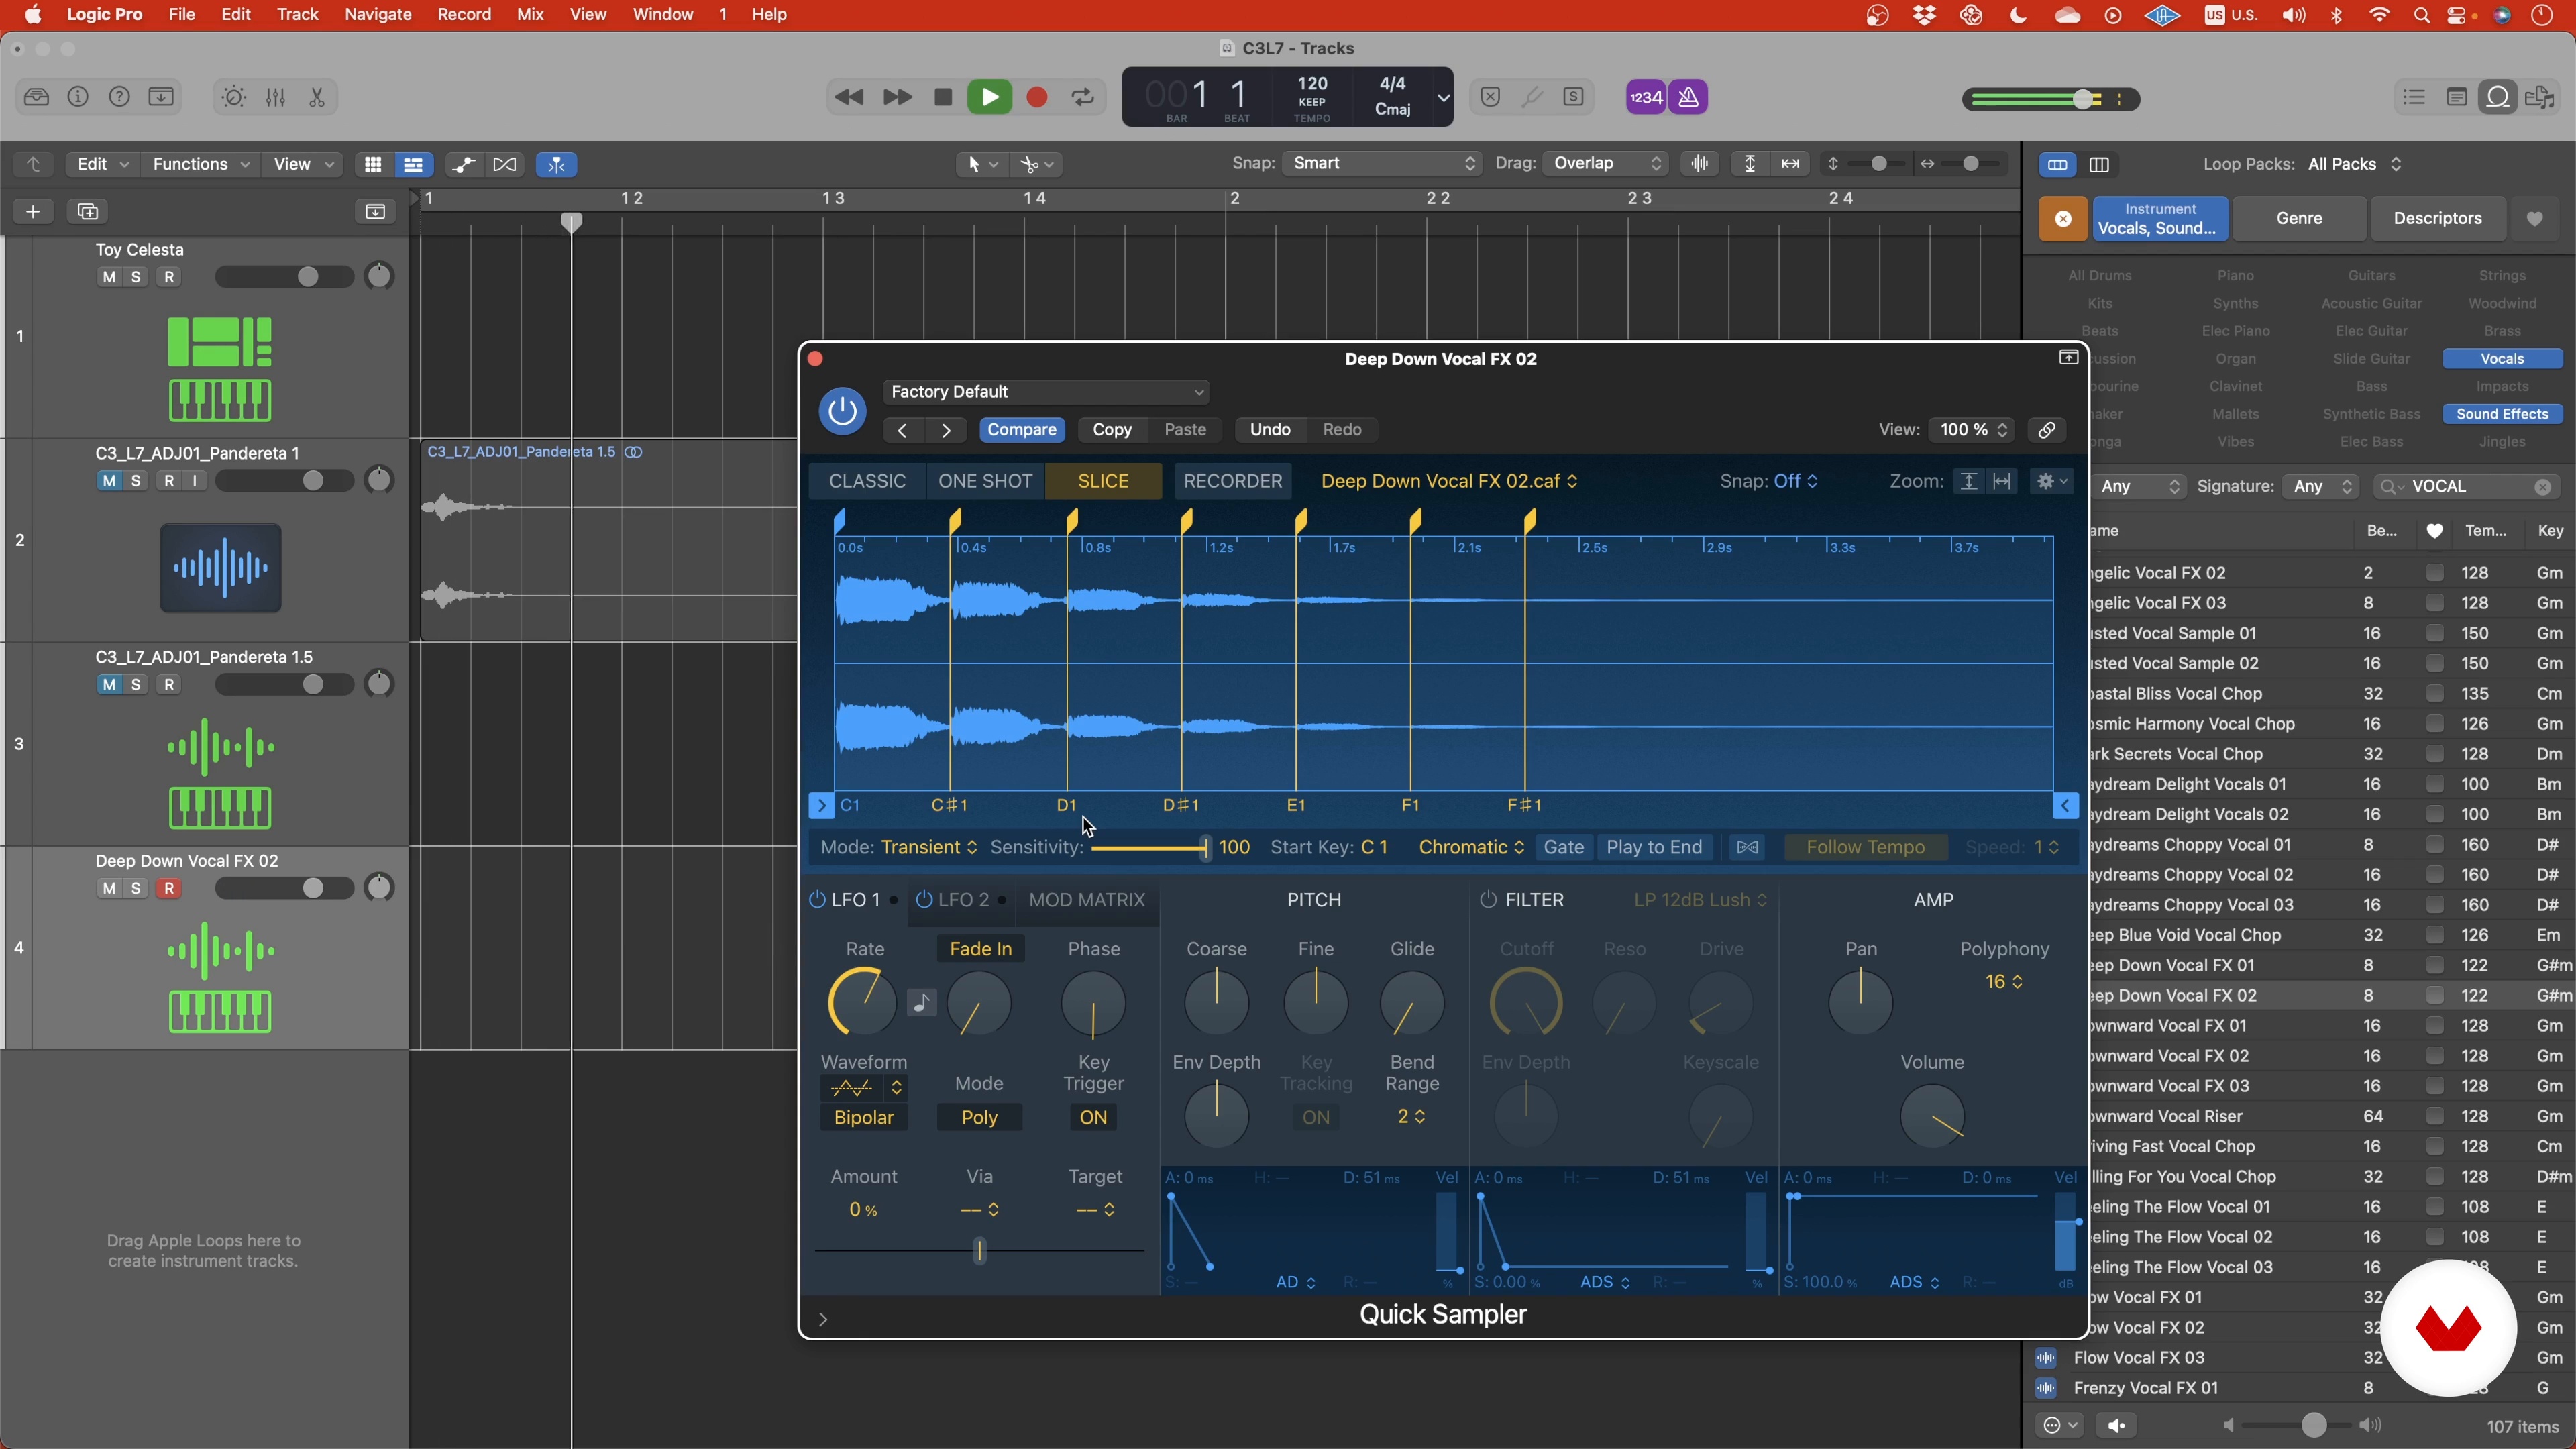Start playback with the green Play button
2576x1449 pixels.
pyautogui.click(x=989, y=97)
